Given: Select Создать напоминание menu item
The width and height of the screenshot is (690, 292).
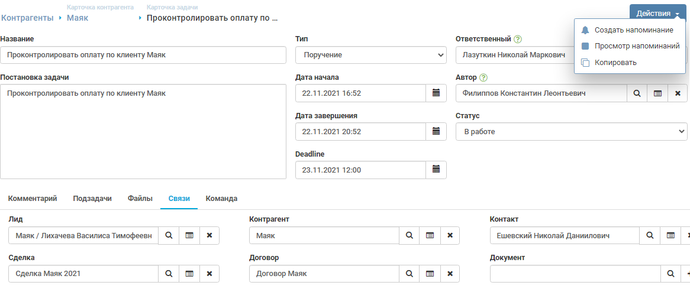Looking at the screenshot, I should pyautogui.click(x=634, y=30).
